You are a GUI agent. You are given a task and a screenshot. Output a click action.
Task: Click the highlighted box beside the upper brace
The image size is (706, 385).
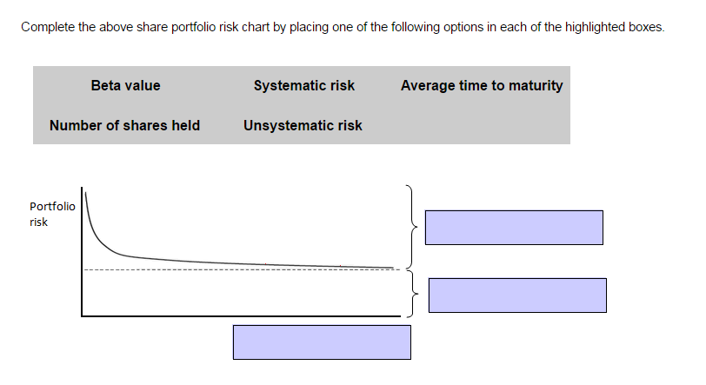point(513,227)
